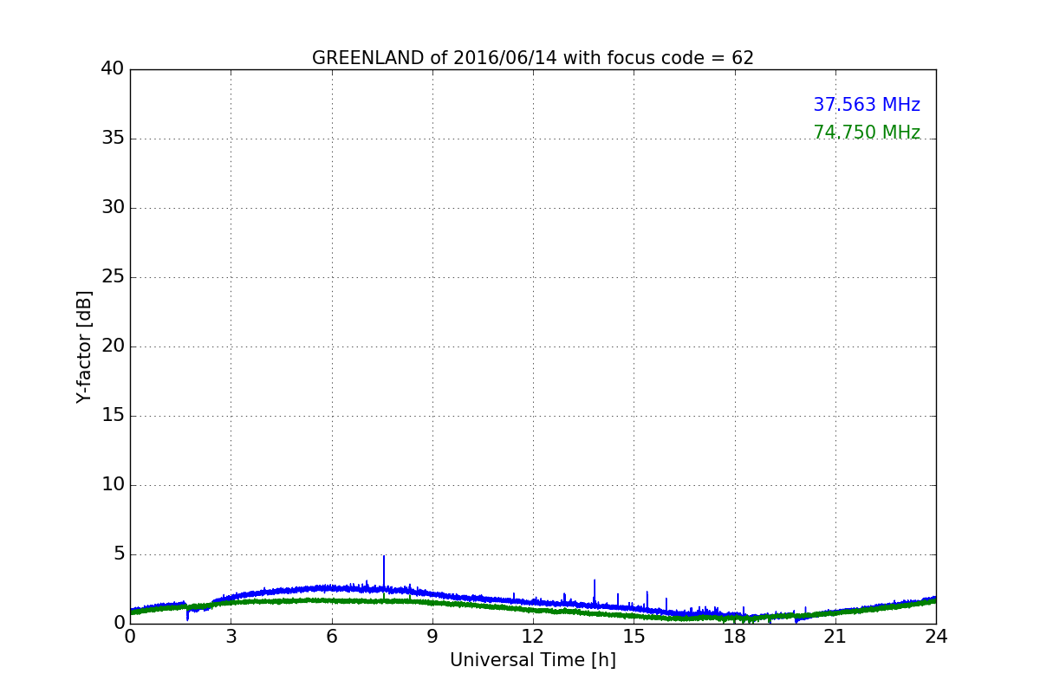This screenshot has height=693, width=1040.
Task: Click the y-axis tick label 30
Action: (113, 208)
